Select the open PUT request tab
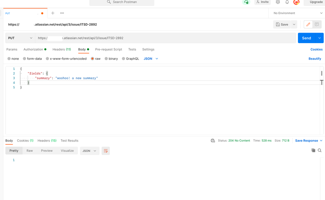The height and width of the screenshot is (200, 325). click(x=25, y=13)
